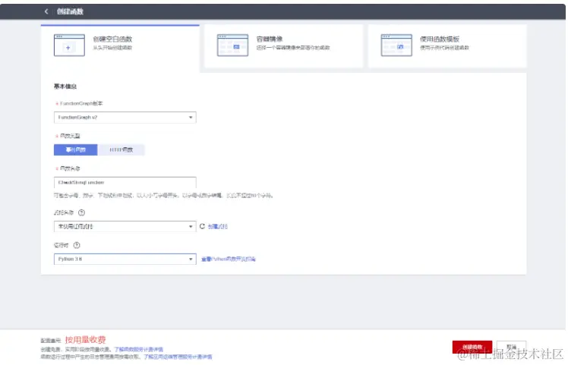The height and width of the screenshot is (365, 568).
Task: Click the red 按用量收费 text
Action: tap(86, 340)
